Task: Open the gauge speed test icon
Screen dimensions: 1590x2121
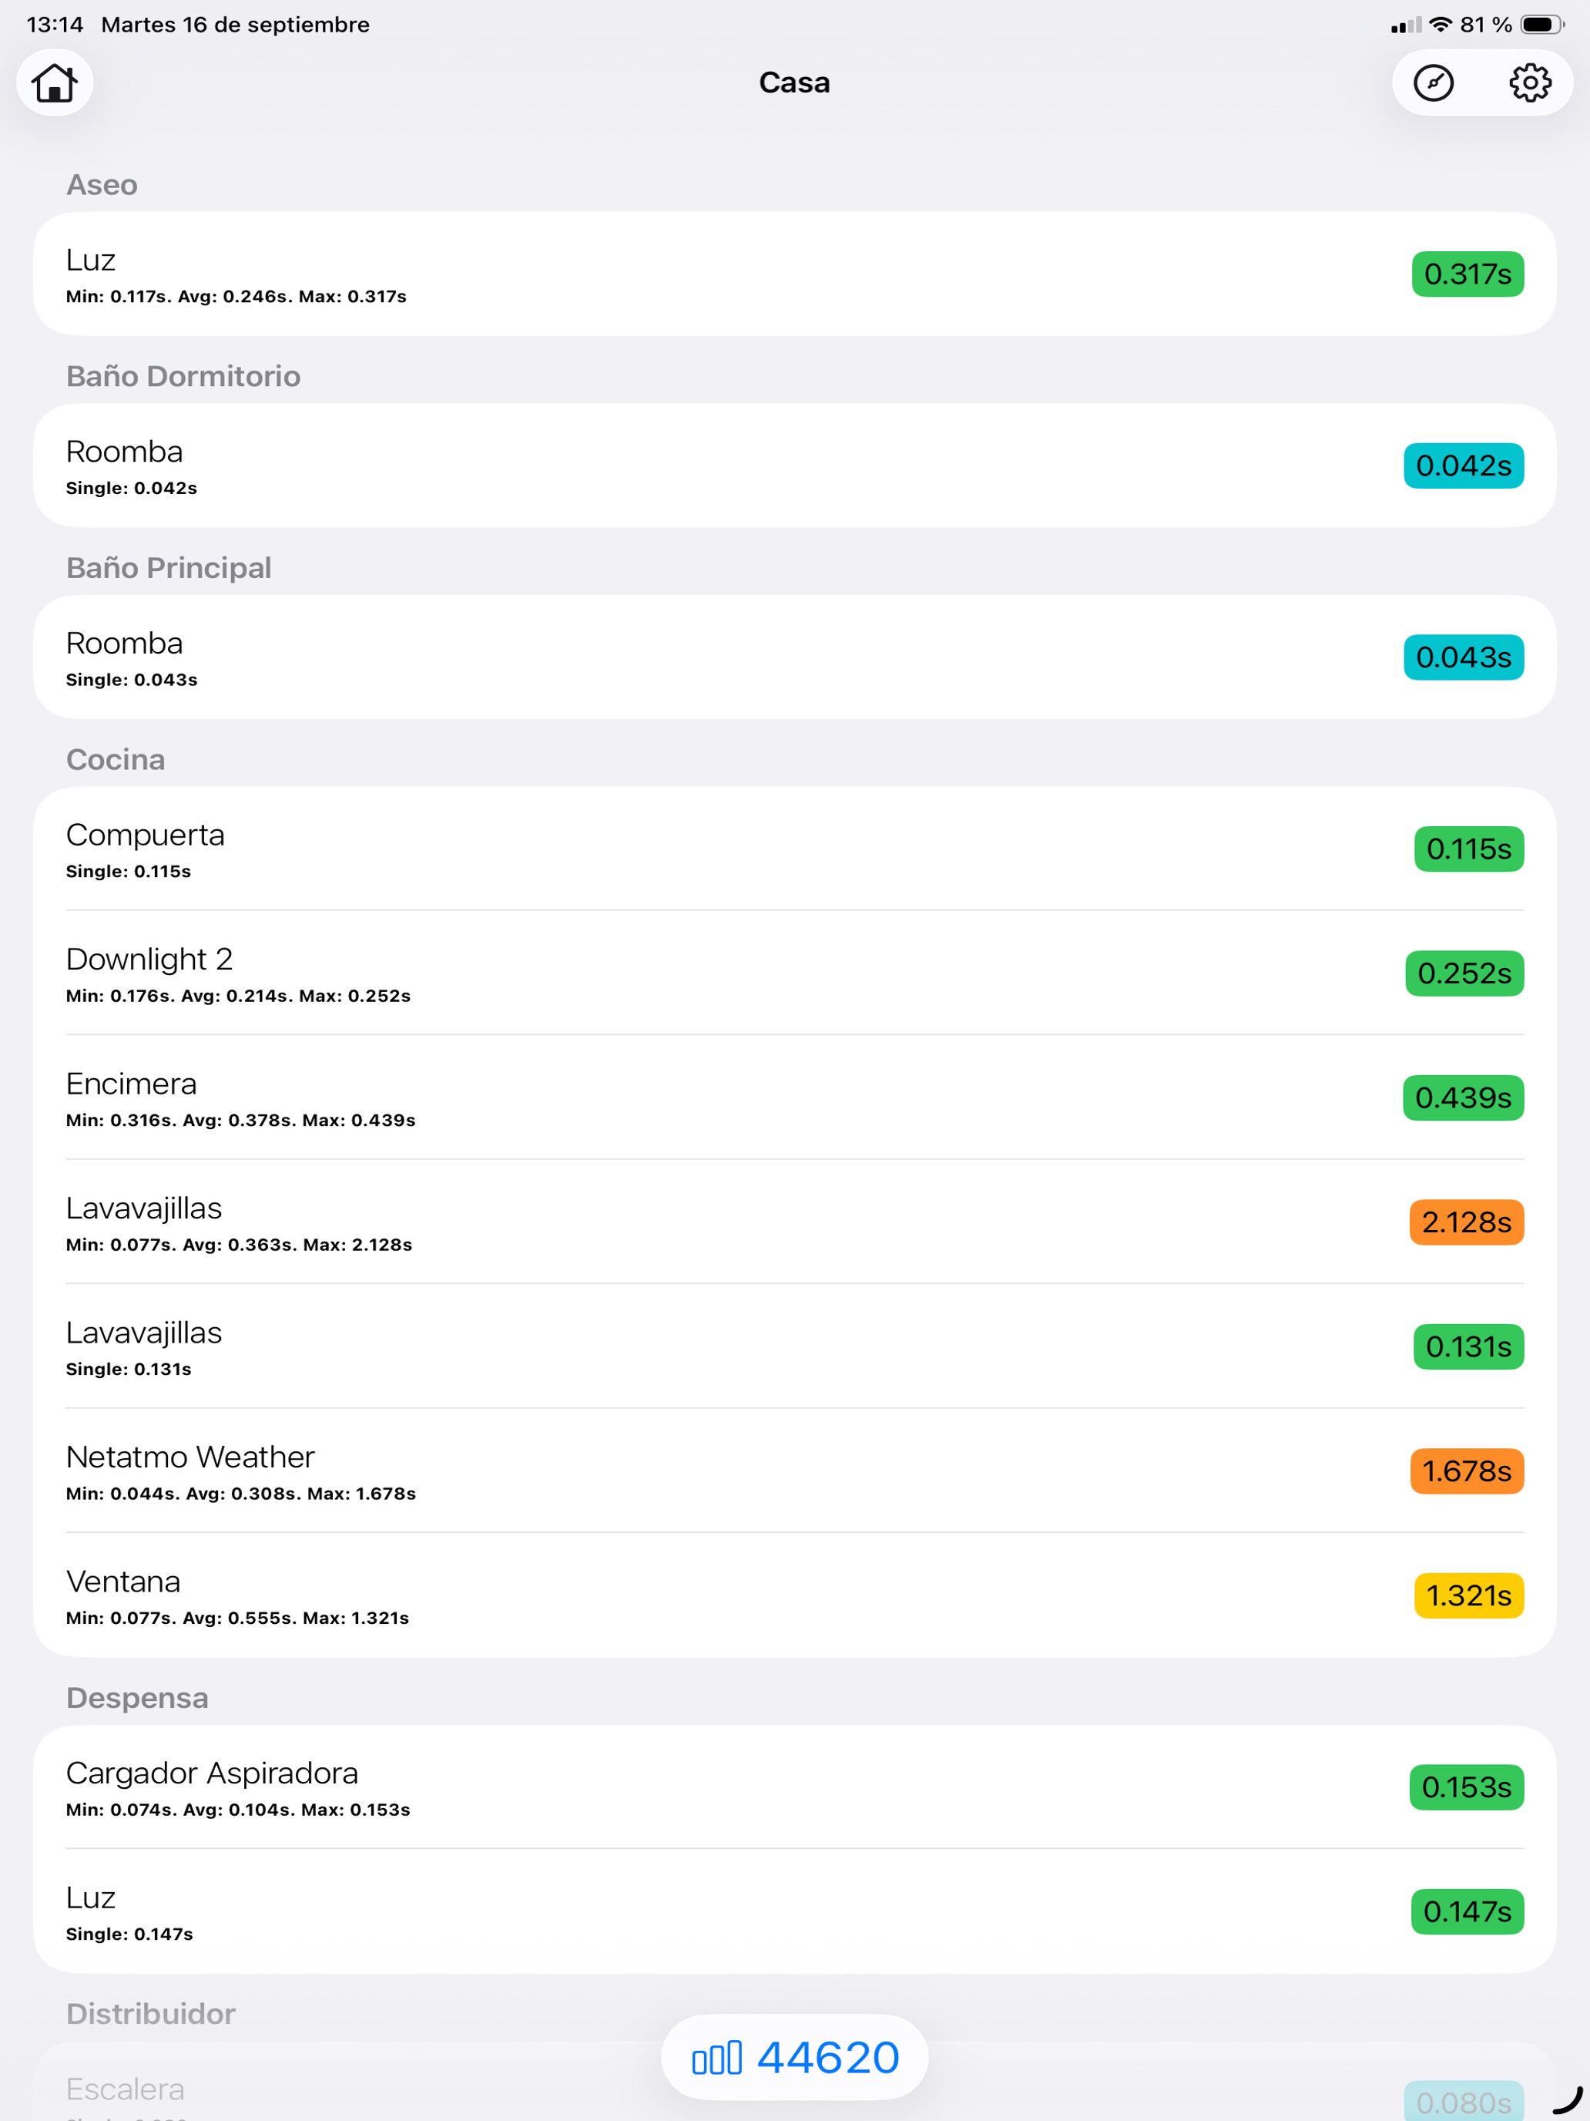Action: click(1434, 82)
